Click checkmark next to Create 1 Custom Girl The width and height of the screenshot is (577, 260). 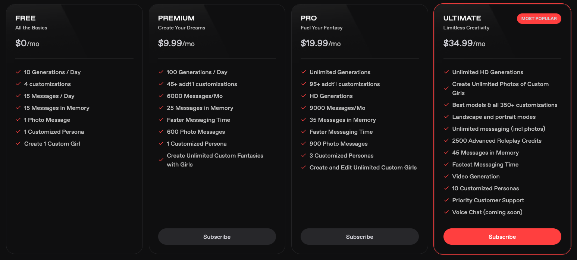point(18,143)
